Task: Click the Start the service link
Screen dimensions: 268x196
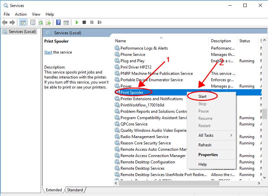Action: click(48, 52)
